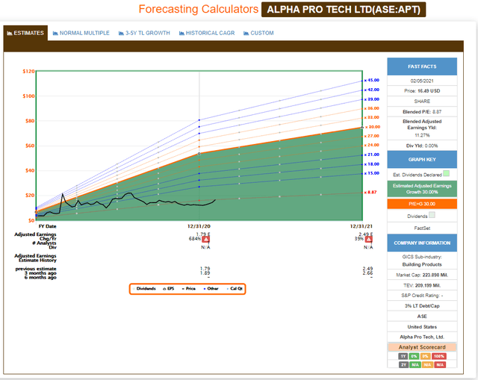
Task: Click the FAST FACTS panel header
Action: tap(422, 66)
